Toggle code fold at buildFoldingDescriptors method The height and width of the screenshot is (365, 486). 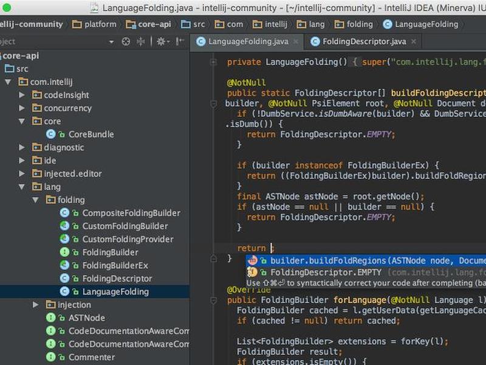(x=213, y=103)
